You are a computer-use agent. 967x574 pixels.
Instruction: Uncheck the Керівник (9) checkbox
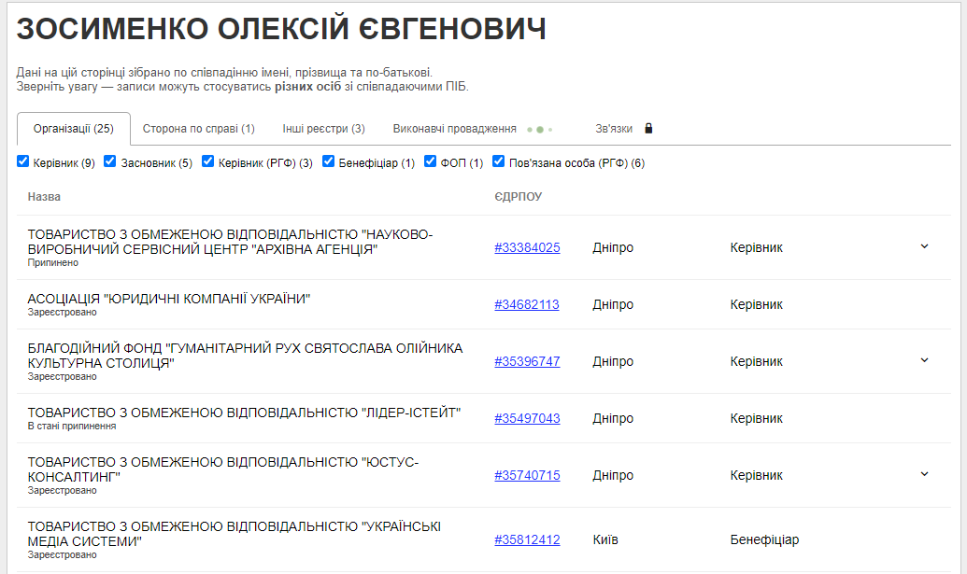[x=23, y=161]
